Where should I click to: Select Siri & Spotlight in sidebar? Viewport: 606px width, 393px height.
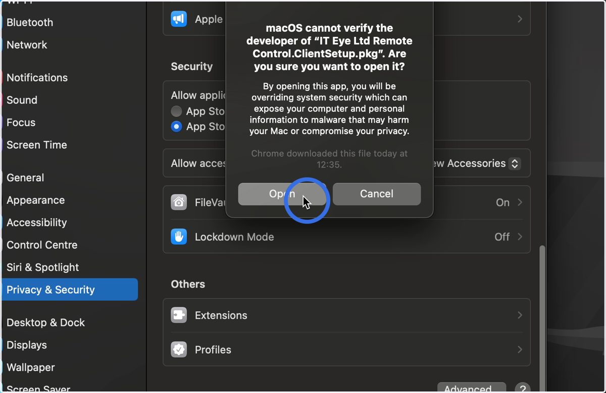tap(42, 267)
